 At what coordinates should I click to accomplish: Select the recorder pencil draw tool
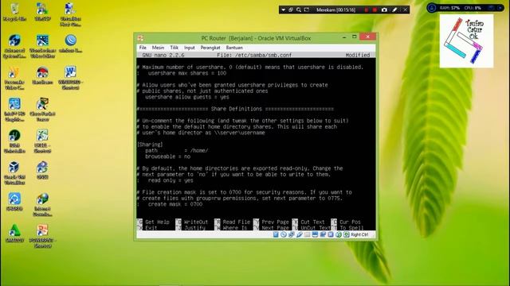pos(394,10)
